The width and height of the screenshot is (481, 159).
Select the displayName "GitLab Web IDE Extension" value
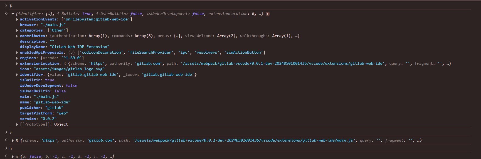(x=80, y=47)
